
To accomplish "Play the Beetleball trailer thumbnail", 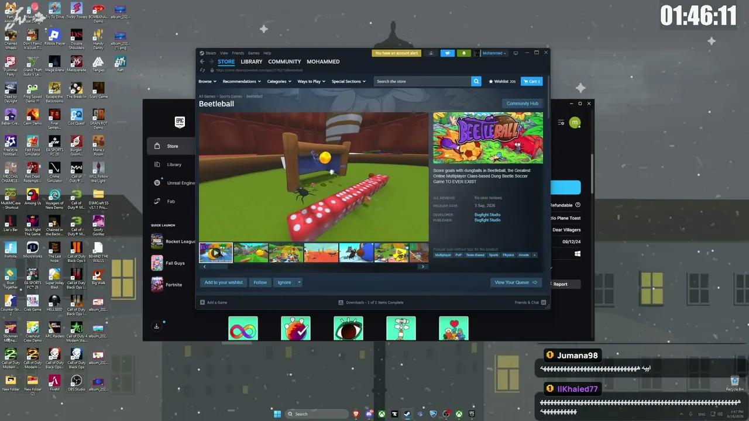I will [216, 253].
